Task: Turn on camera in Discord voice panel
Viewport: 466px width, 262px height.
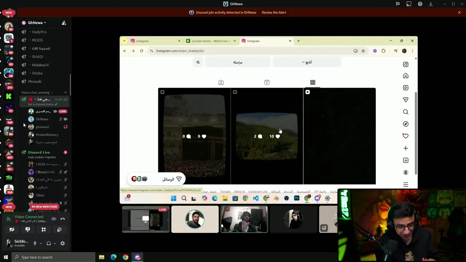Action: pyautogui.click(x=12, y=229)
